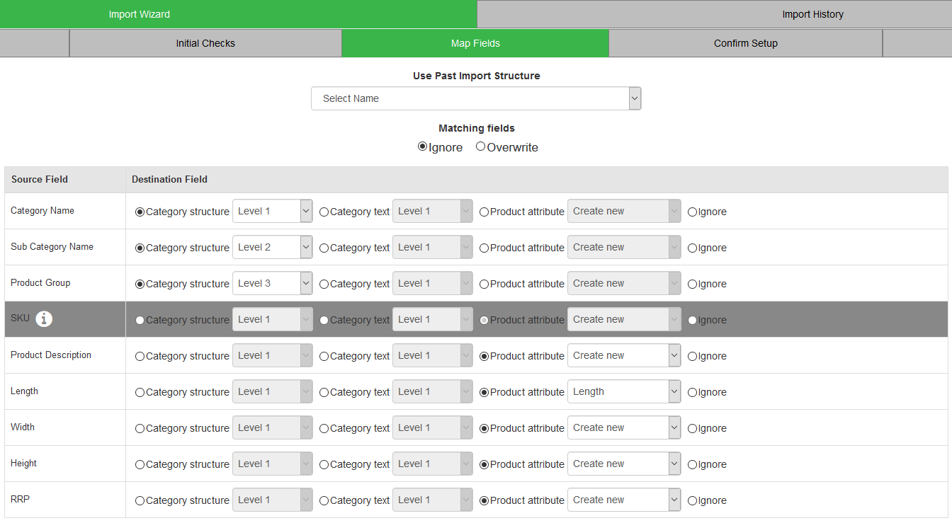Choose Product attribute for Width row

(x=484, y=428)
